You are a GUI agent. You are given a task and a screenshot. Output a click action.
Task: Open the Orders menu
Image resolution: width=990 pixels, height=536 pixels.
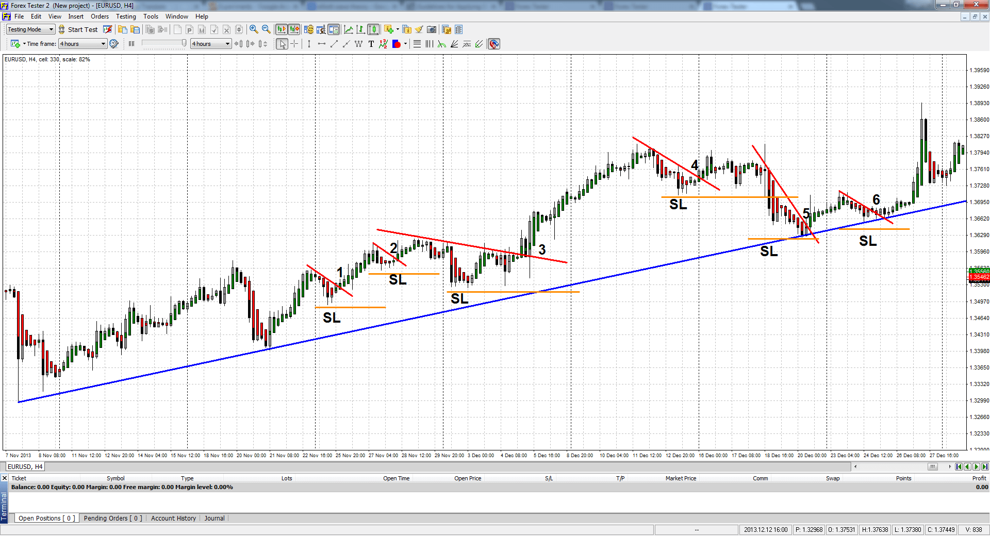pyautogui.click(x=100, y=16)
